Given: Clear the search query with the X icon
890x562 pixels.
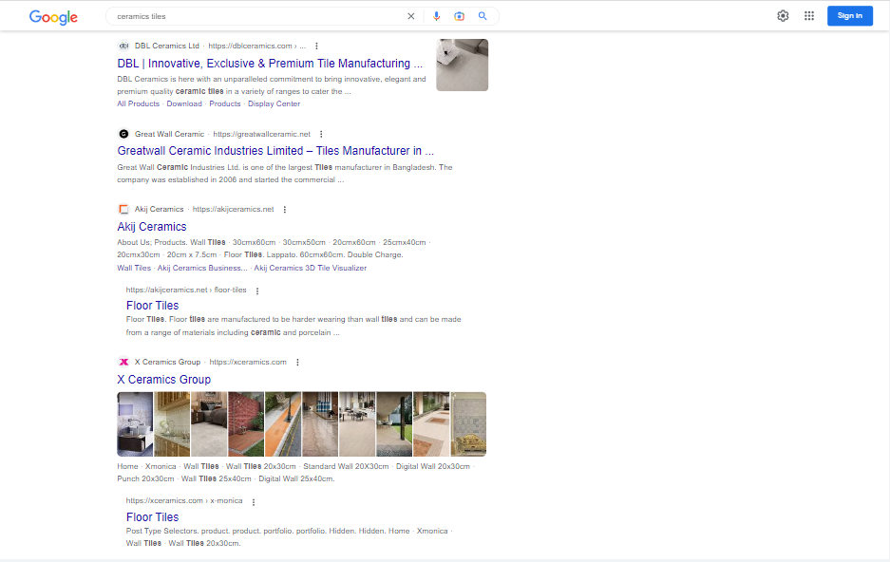Looking at the screenshot, I should pyautogui.click(x=410, y=16).
